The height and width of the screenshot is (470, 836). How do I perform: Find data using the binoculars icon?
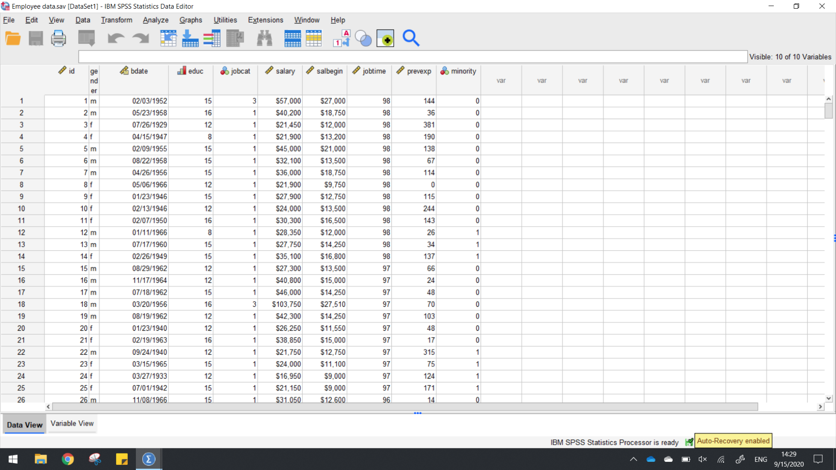(x=265, y=38)
